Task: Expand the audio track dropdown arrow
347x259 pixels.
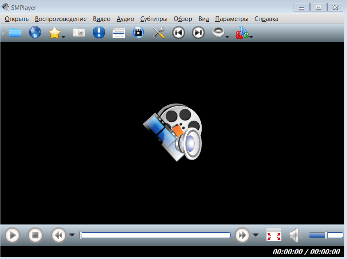Action: point(227,37)
